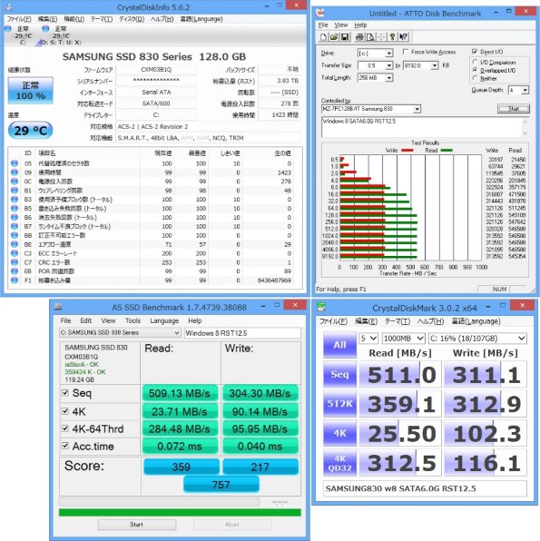Click the 29 °C temperature indicator
Image resolution: width=540 pixels, height=541 pixels.
click(x=30, y=131)
